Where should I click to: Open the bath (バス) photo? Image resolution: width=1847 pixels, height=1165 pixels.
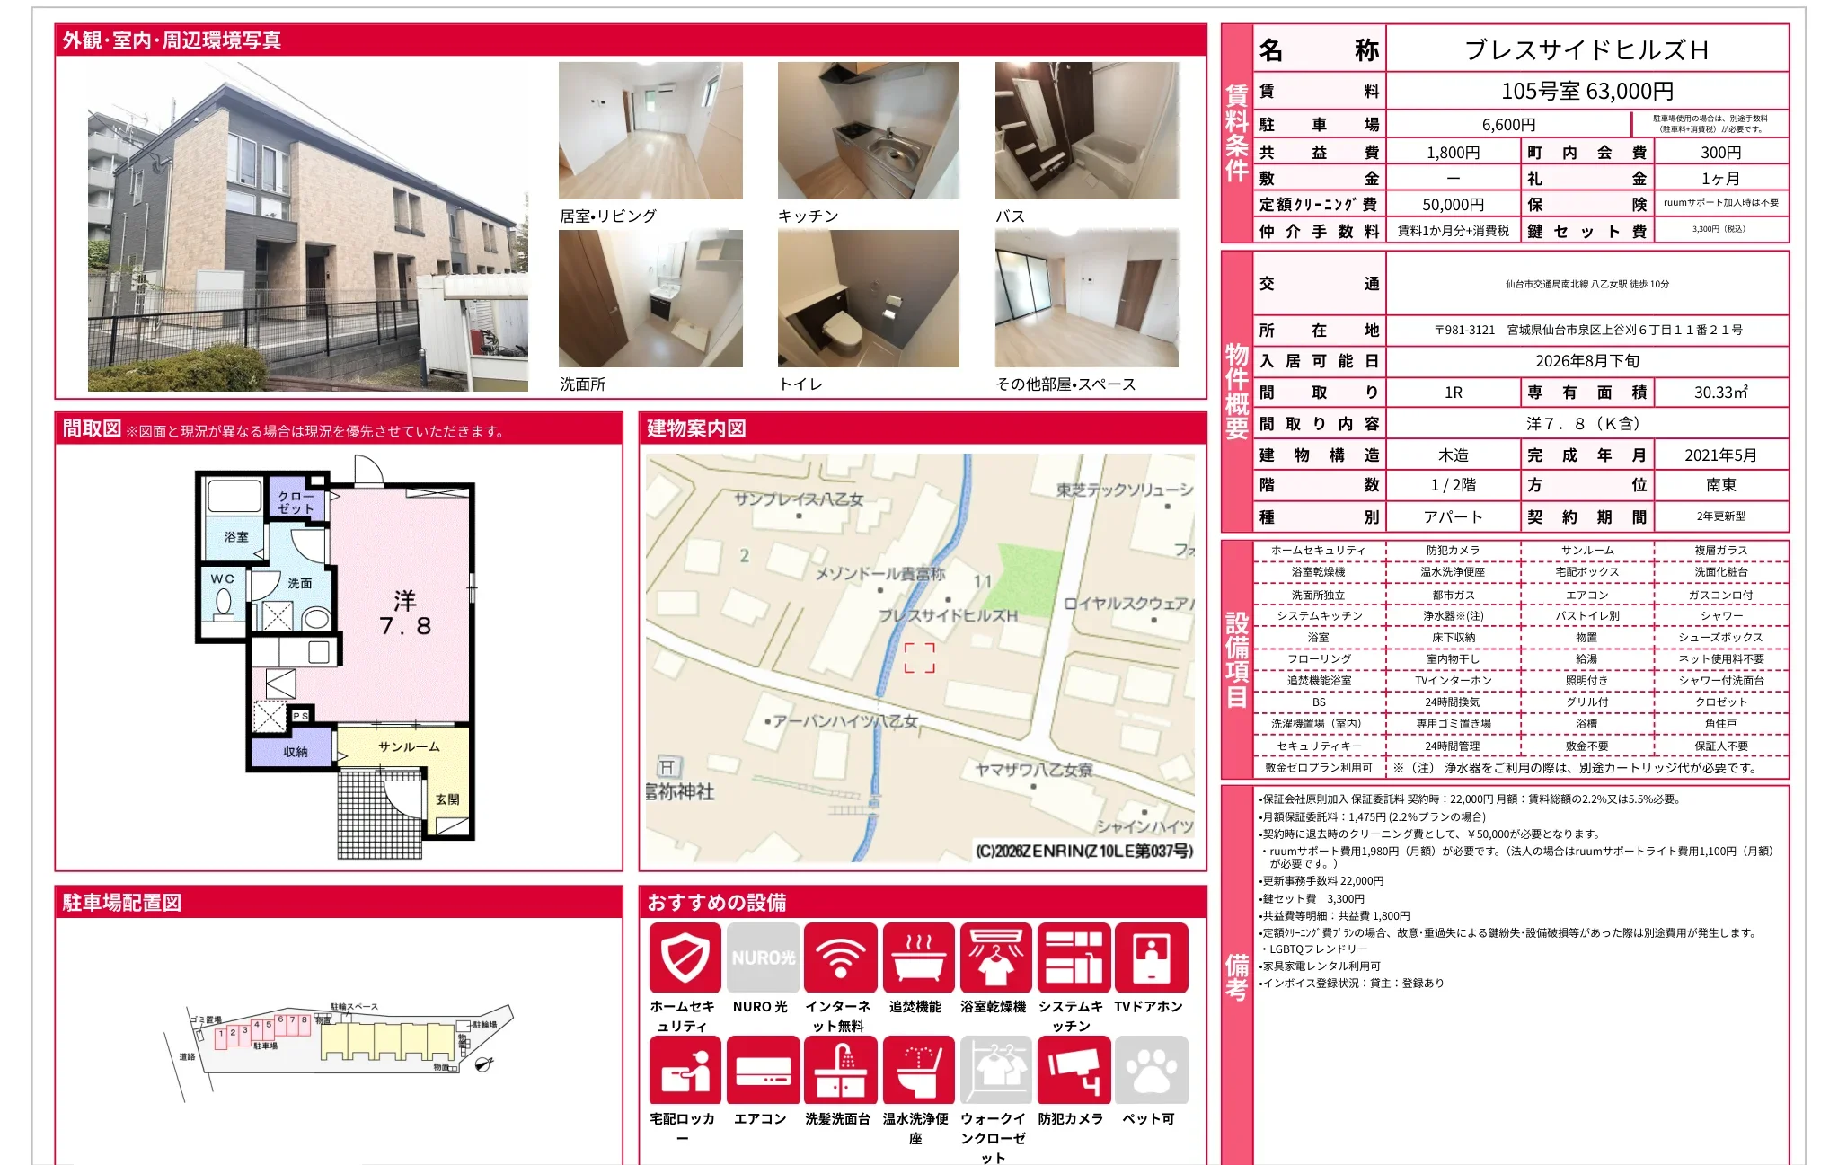coord(1087,130)
